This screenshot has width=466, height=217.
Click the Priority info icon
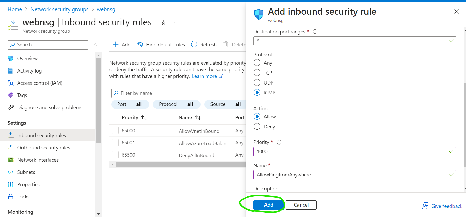[279, 142]
